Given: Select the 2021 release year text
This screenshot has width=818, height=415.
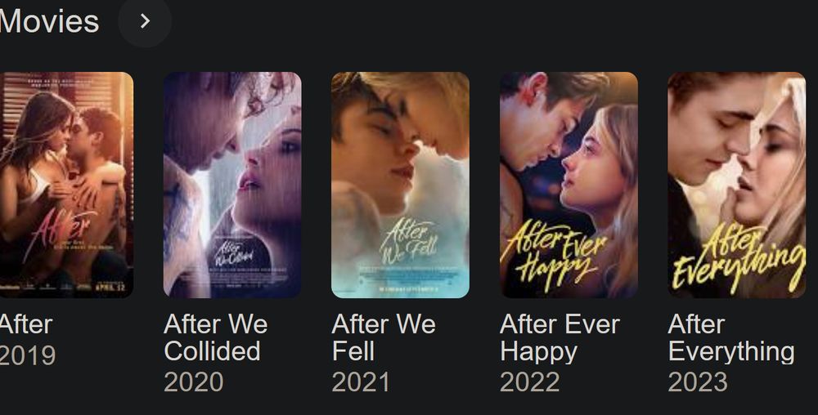Looking at the screenshot, I should pos(361,382).
